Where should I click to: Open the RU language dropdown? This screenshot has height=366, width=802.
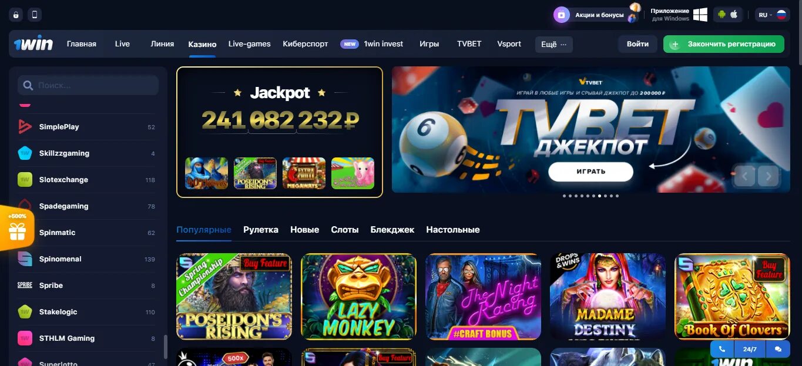click(x=772, y=15)
